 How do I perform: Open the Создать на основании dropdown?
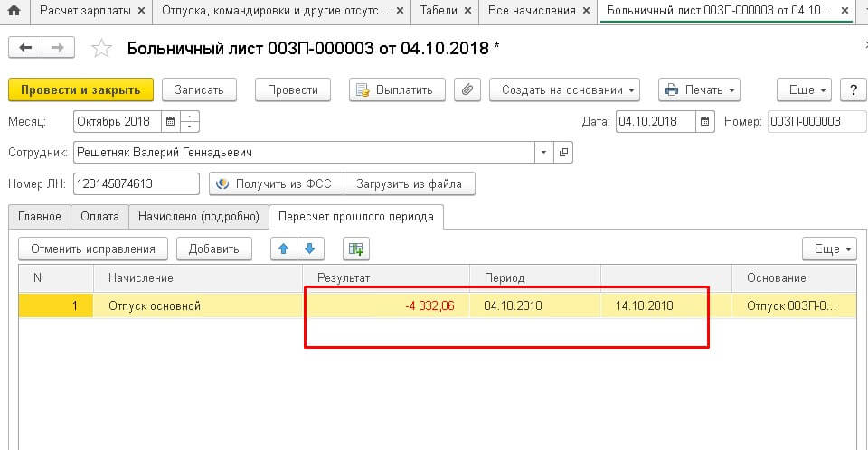click(x=564, y=89)
